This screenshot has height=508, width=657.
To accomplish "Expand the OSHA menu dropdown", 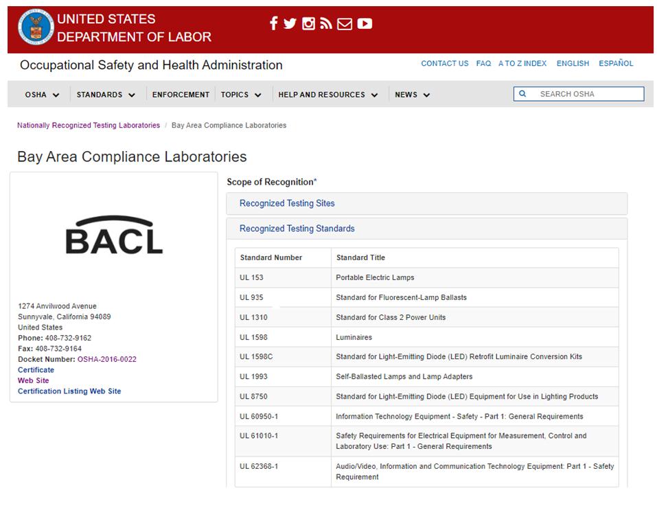I will pos(42,95).
